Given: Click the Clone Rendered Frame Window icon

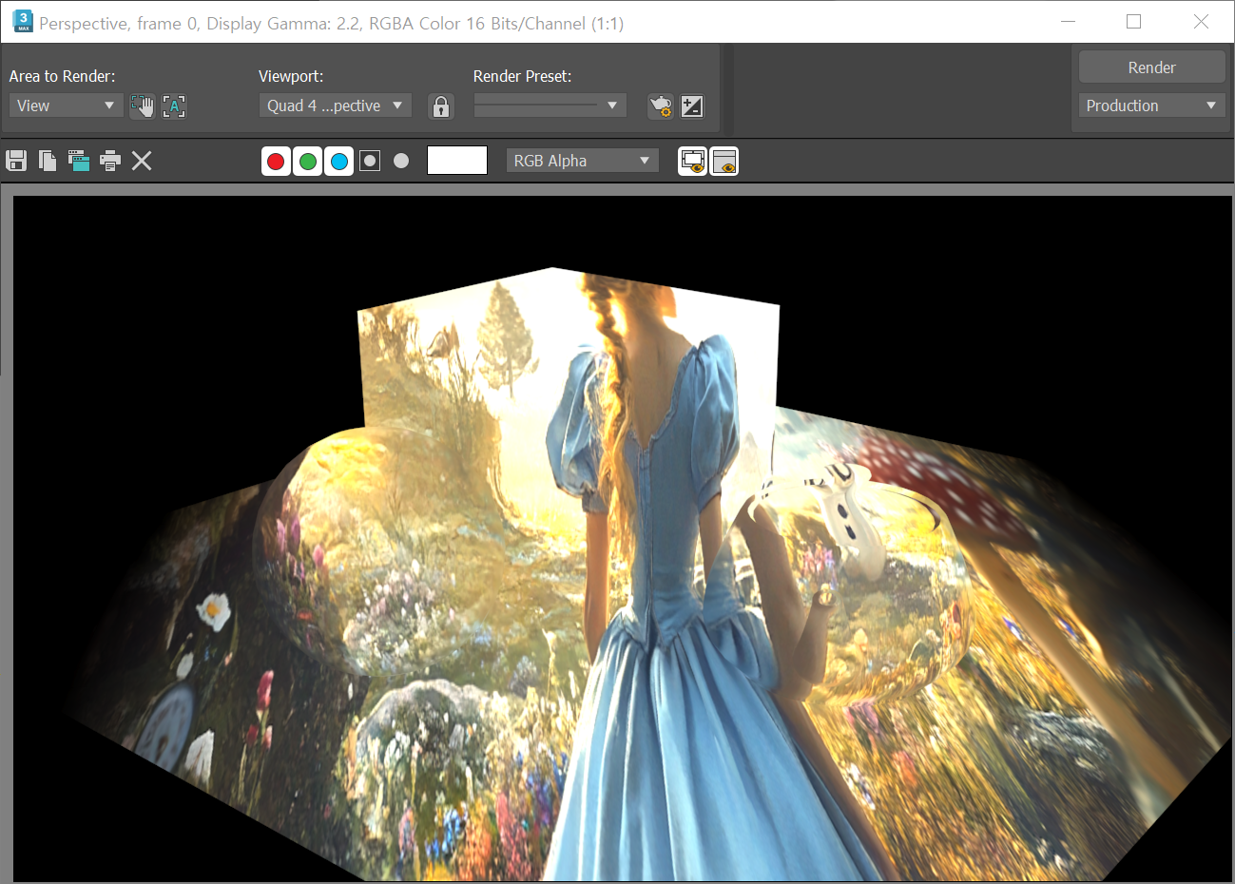Looking at the screenshot, I should coord(79,161).
